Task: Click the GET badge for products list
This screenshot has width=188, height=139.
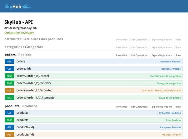Action: pos(9,113)
